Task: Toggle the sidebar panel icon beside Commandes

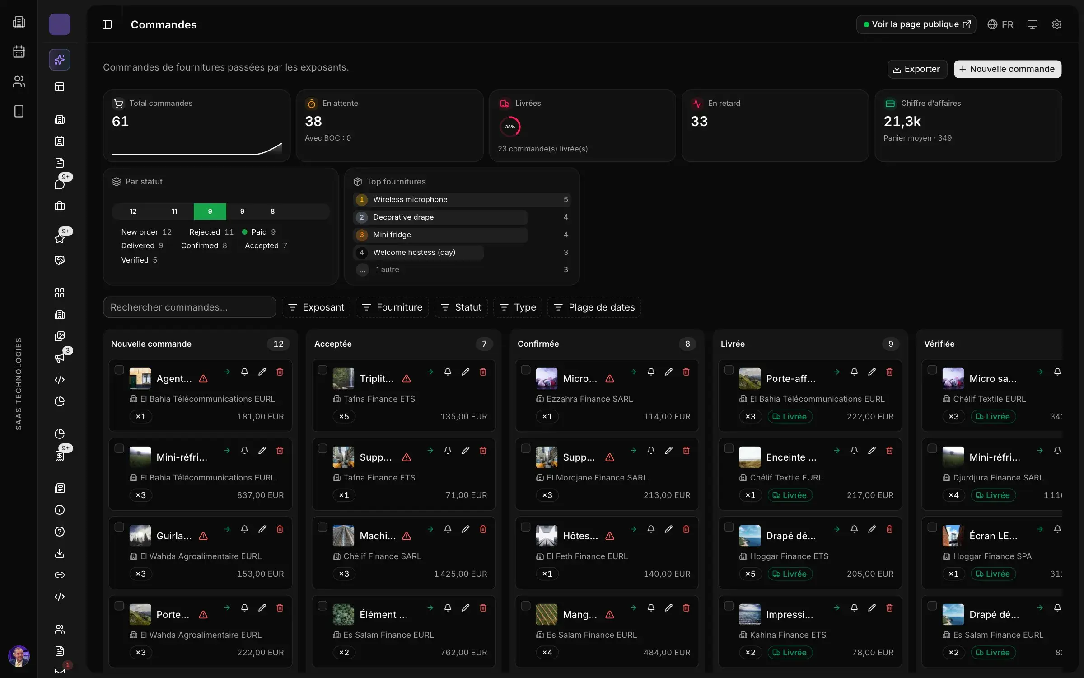Action: (x=107, y=24)
